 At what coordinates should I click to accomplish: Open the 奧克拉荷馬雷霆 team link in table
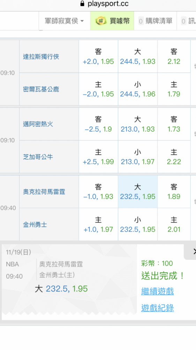click(44, 192)
